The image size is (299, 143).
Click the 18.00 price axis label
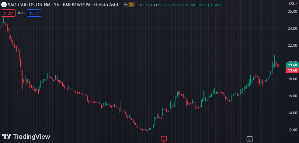tap(293, 79)
